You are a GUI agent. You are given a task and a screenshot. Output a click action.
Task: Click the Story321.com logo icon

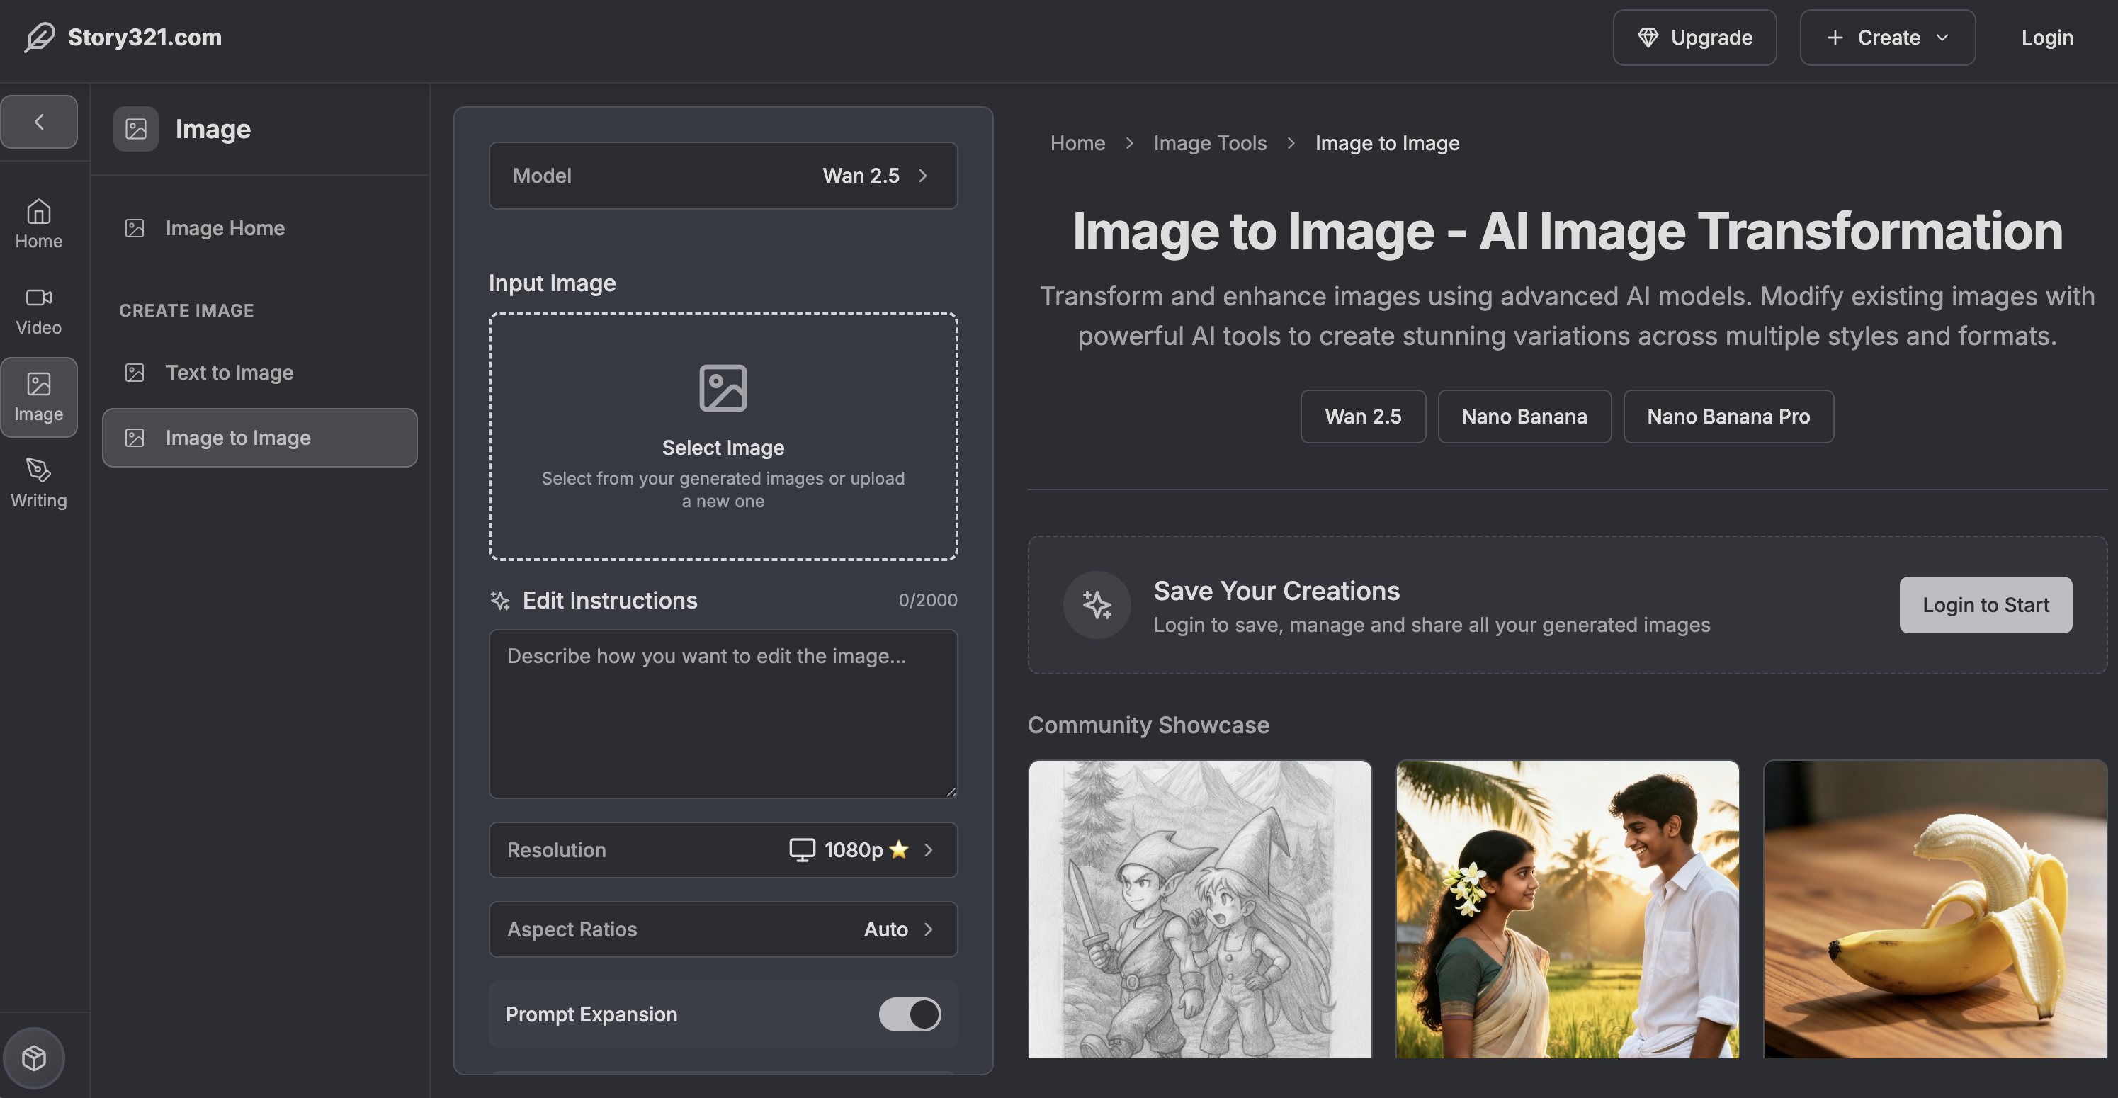click(x=38, y=37)
